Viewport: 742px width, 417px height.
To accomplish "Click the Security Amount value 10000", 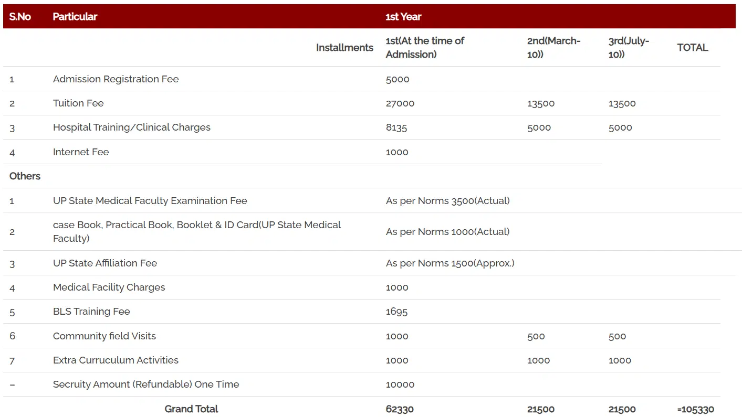I will click(400, 385).
